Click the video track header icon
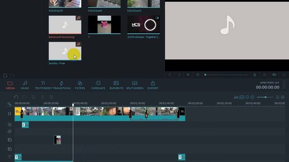This screenshot has height=162, width=289. pos(9,114)
